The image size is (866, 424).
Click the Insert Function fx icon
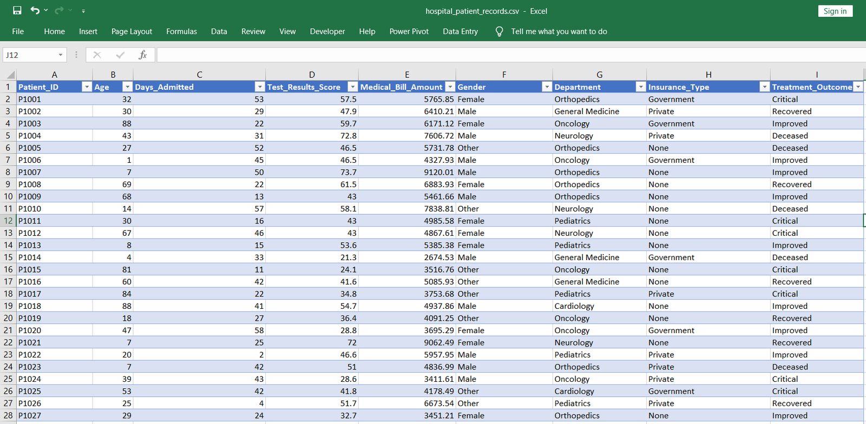pyautogui.click(x=143, y=55)
